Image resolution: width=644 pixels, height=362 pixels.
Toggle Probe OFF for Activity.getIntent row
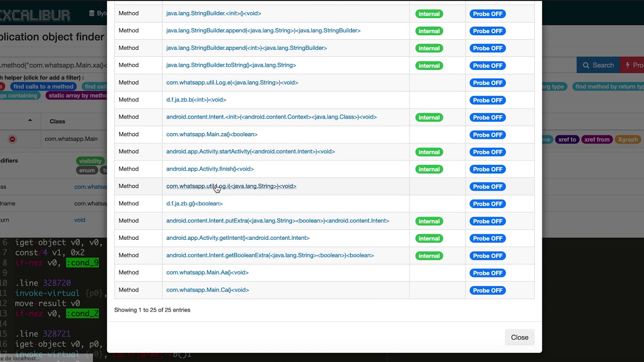[488, 238]
